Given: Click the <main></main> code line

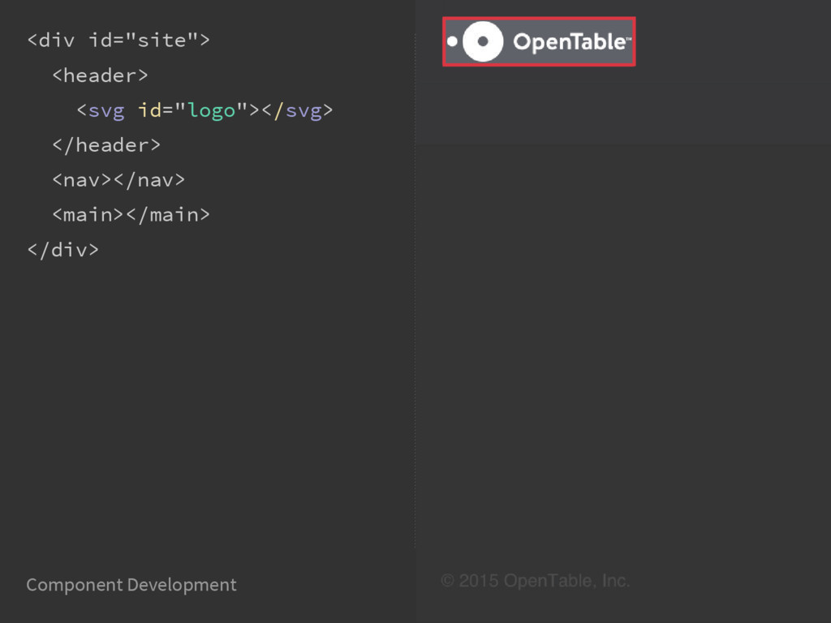Looking at the screenshot, I should pyautogui.click(x=131, y=214).
